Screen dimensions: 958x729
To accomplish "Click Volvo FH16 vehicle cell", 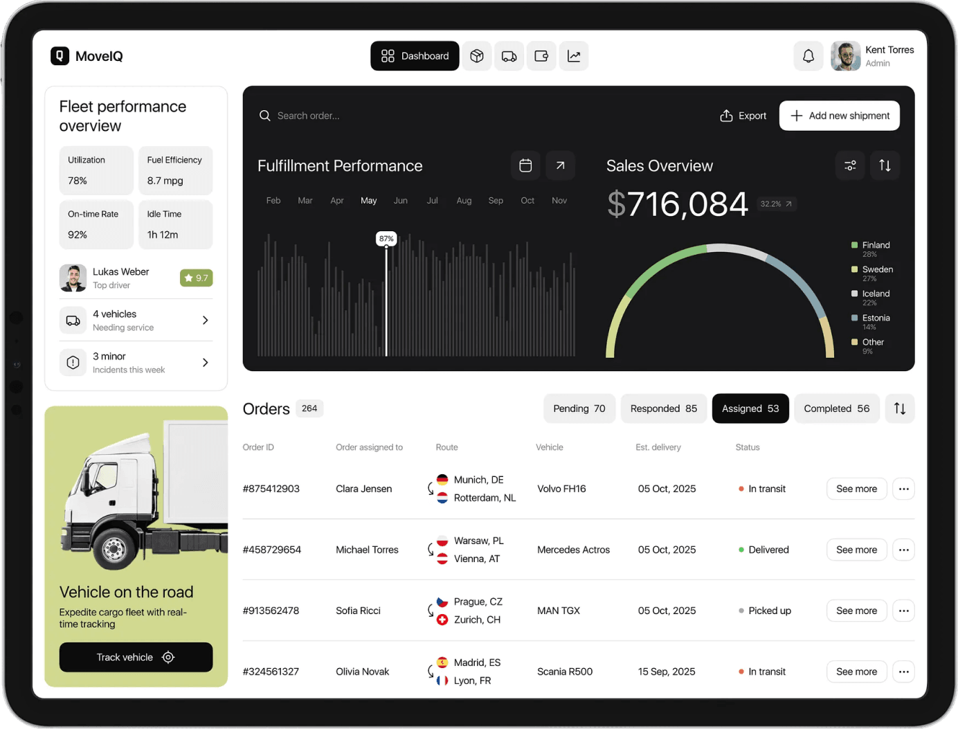I will pyautogui.click(x=561, y=489).
